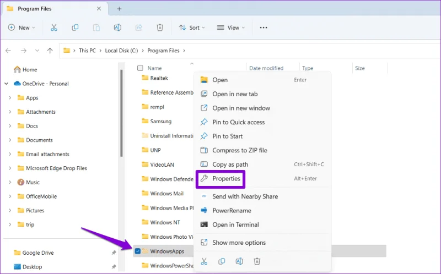Choose PowerRename in context menu
The width and height of the screenshot is (441, 274).
coord(262,211)
